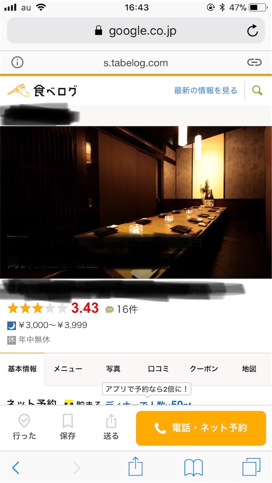
Task: Open the クーポン tab
Action: pyautogui.click(x=204, y=369)
